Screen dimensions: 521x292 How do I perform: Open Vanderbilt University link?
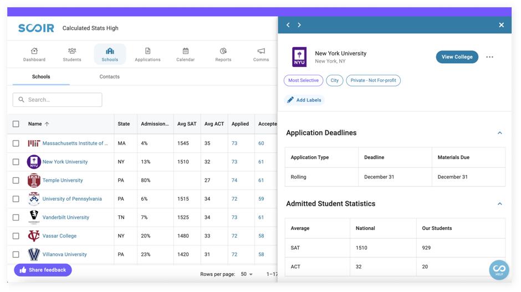[66, 217]
